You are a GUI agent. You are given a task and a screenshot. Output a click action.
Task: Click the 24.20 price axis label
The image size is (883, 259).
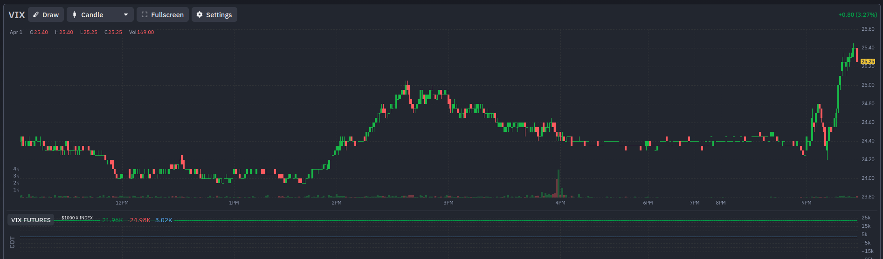coord(868,159)
